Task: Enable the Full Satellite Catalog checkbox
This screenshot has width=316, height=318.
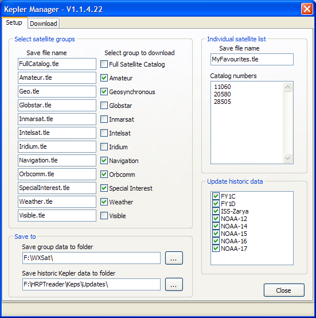Action: click(x=104, y=64)
